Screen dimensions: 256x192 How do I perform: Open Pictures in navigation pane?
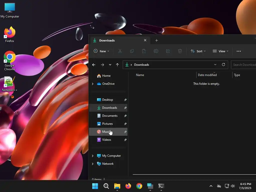click(108, 124)
